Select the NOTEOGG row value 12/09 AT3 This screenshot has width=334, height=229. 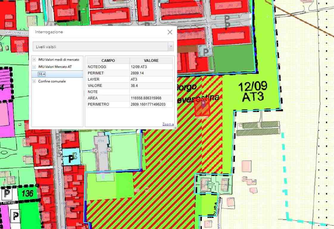(x=151, y=67)
